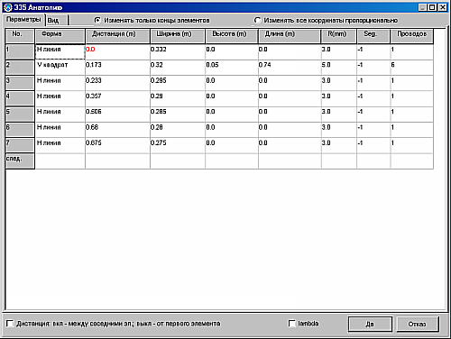
Task: Click height value 0.05 in row 2
Action: tap(232, 68)
